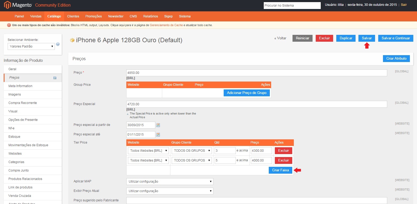Open the Clientes menu
Viewport: 417px width, 204px height.
(73, 16)
